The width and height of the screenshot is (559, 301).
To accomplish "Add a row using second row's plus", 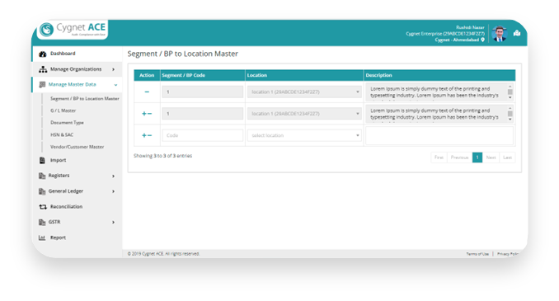I will click(x=144, y=114).
